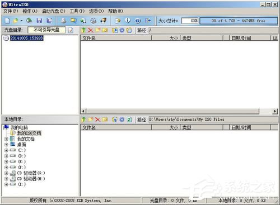The image size is (280, 205).
Task: Click the boot properties icon beside 不可引导光盘
Action: pyautogui.click(x=71, y=30)
